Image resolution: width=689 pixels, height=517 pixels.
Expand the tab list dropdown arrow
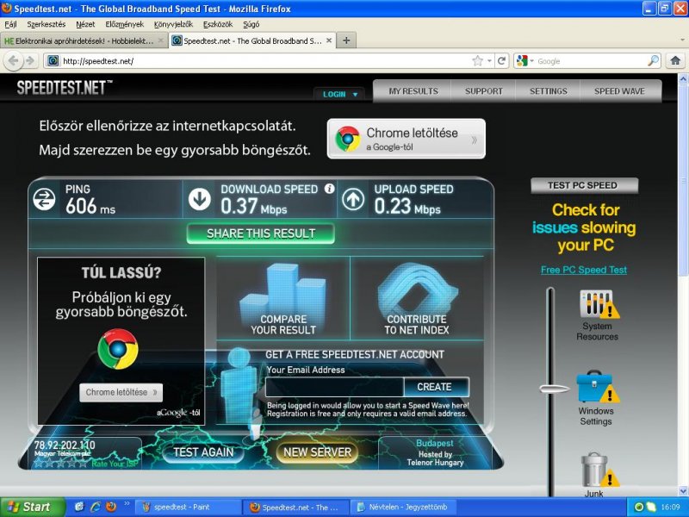[682, 40]
